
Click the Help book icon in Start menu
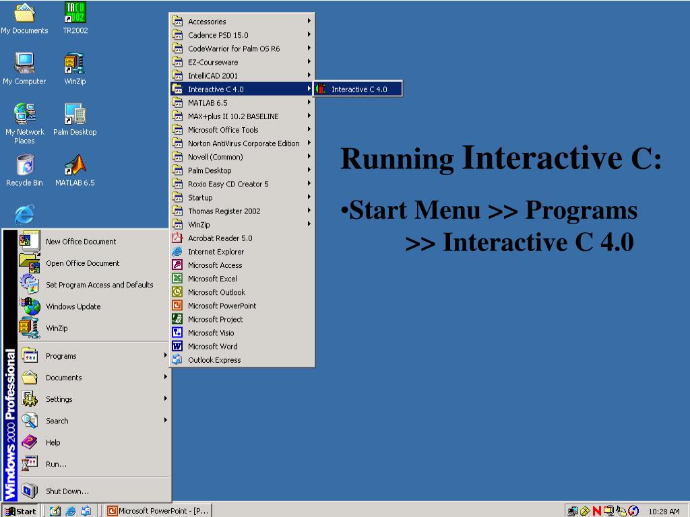tap(30, 442)
